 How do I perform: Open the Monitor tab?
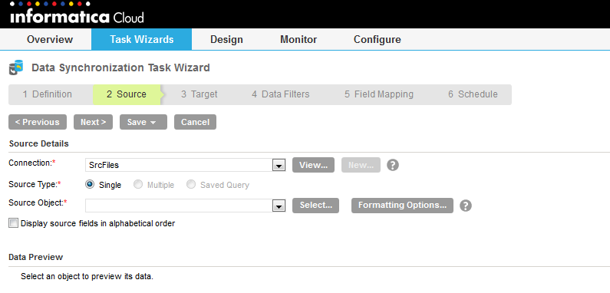298,39
